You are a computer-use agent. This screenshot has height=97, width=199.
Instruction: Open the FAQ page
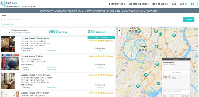tap(174, 4)
